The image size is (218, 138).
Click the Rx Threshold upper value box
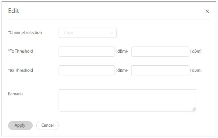(160, 70)
